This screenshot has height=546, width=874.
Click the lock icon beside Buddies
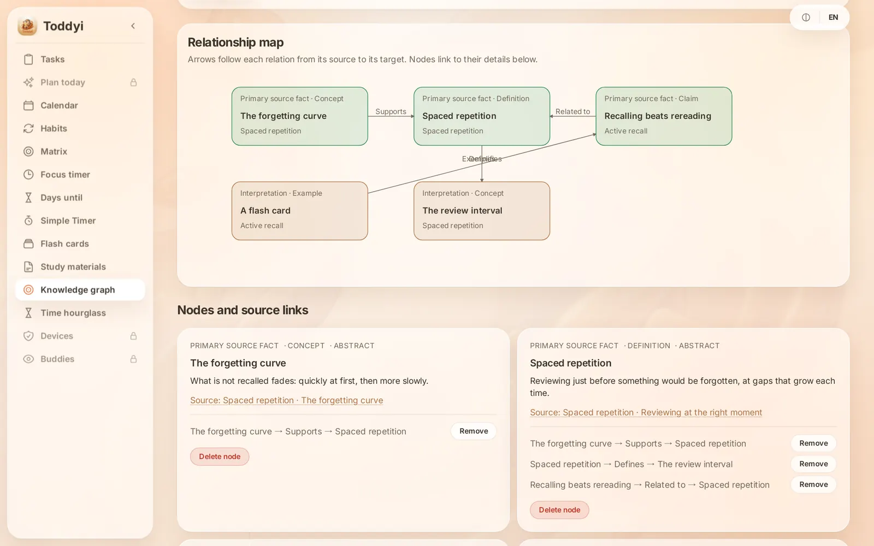click(133, 359)
